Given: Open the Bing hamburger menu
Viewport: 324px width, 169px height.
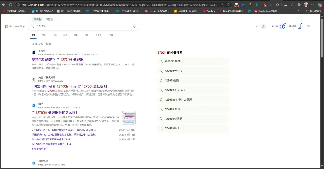Looking at the screenshot, I should [309, 26].
